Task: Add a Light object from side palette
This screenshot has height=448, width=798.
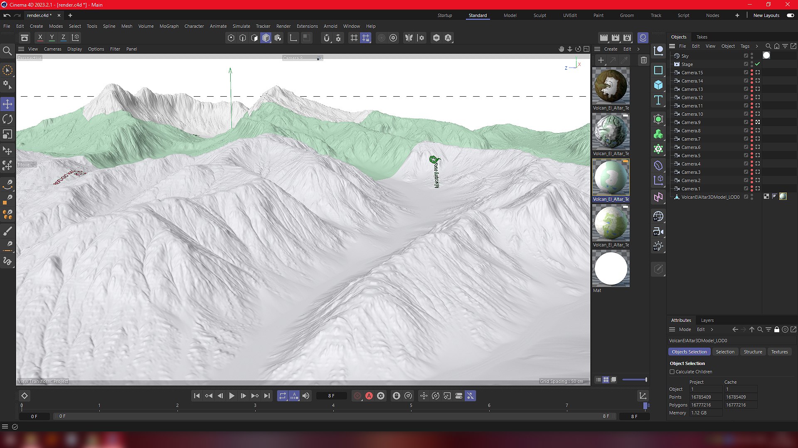Action: [658, 246]
